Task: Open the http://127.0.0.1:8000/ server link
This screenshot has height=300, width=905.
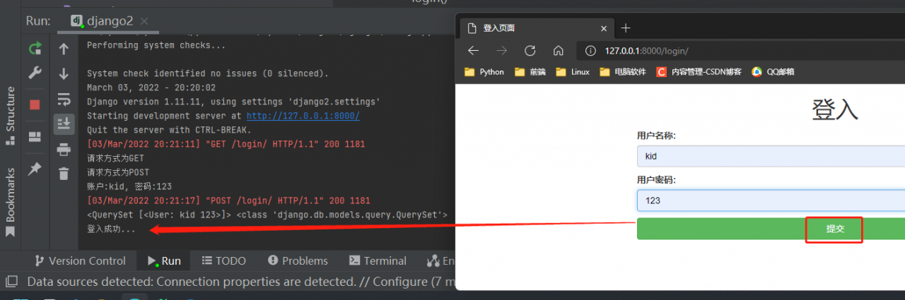Action: pyautogui.click(x=303, y=116)
